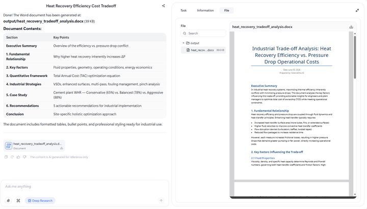Click the share icon beside the chat title
367x209 pixels.
[164, 6]
